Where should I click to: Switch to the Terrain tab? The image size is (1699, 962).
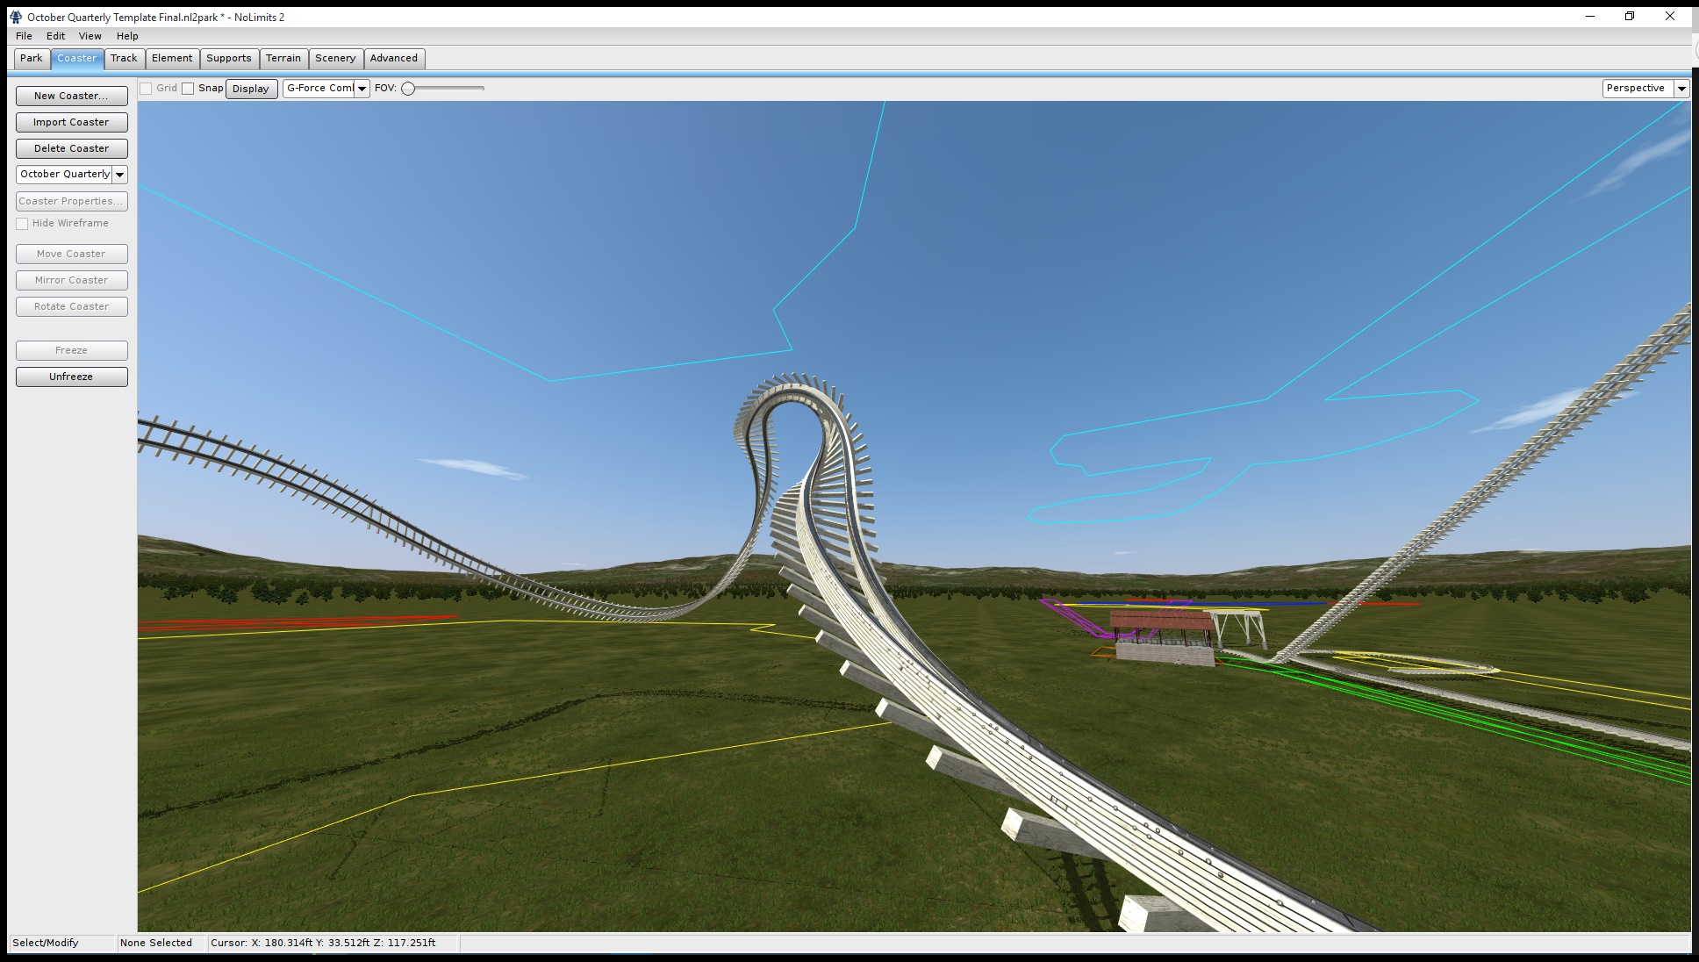point(283,58)
